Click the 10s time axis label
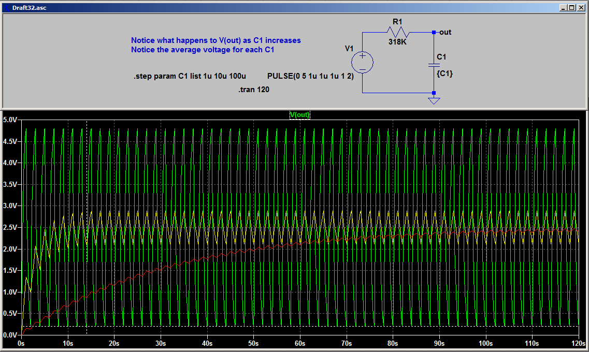 point(68,343)
